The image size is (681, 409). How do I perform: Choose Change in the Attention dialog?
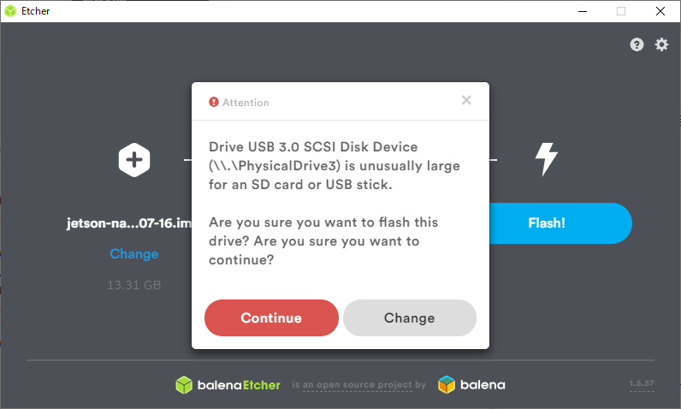click(x=410, y=317)
